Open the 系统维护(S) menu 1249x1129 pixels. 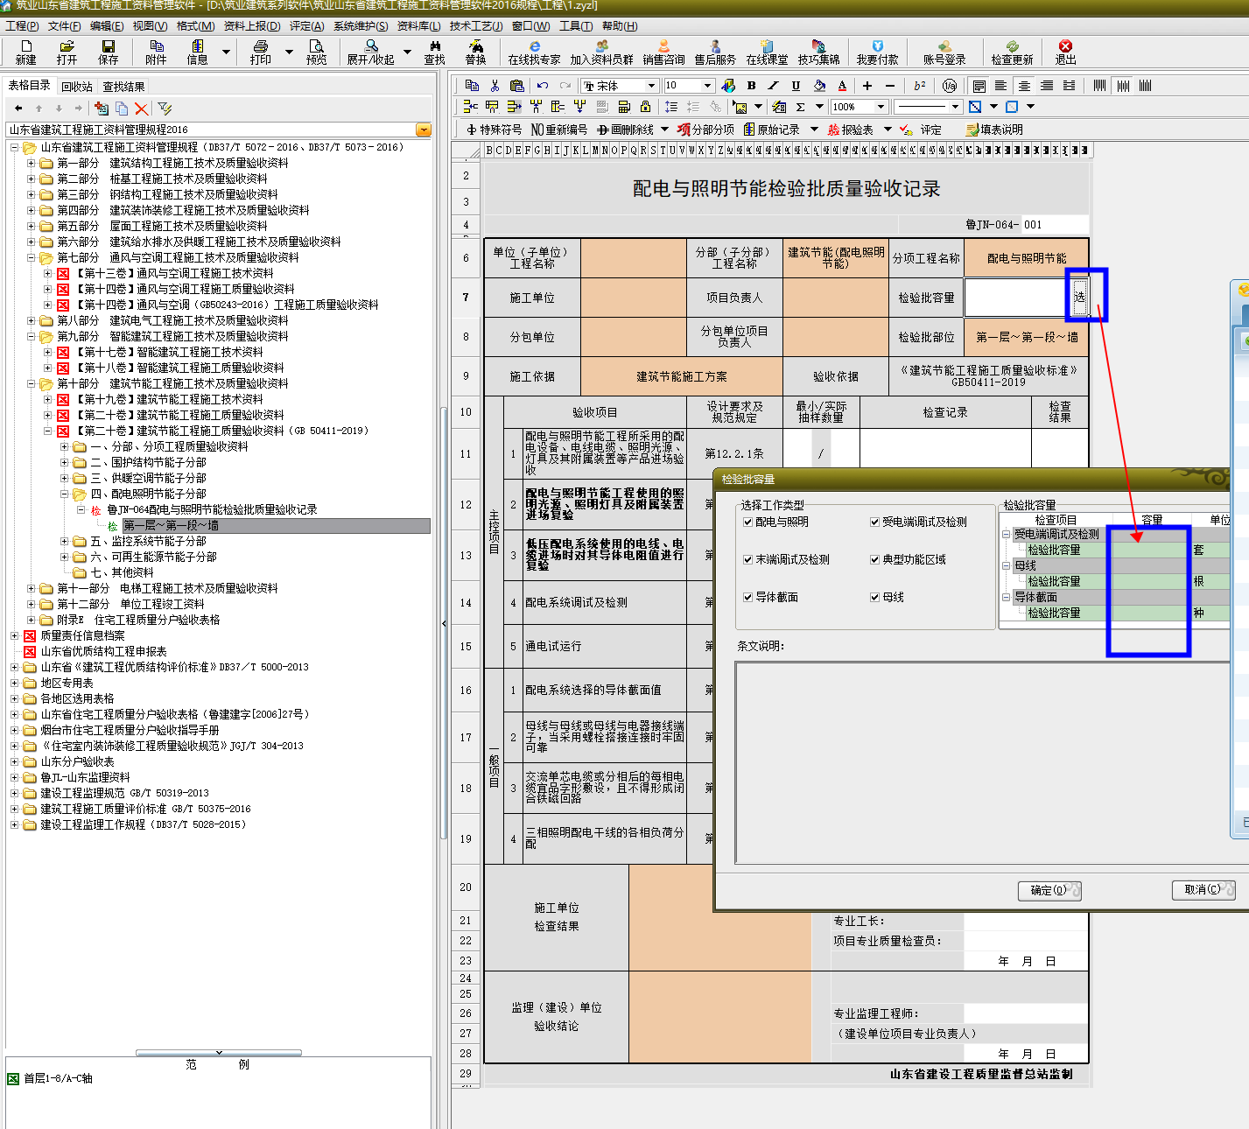coord(361,26)
